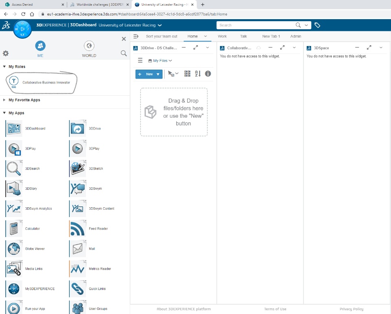Image resolution: width=391 pixels, height=314 pixels.
Task: Open About 3DEXPERIENCE platform link
Action: point(184,309)
